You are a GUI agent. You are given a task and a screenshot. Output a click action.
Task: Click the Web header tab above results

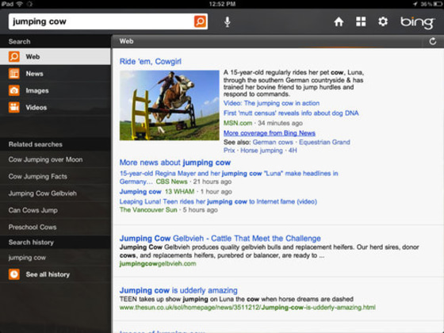pyautogui.click(x=126, y=41)
